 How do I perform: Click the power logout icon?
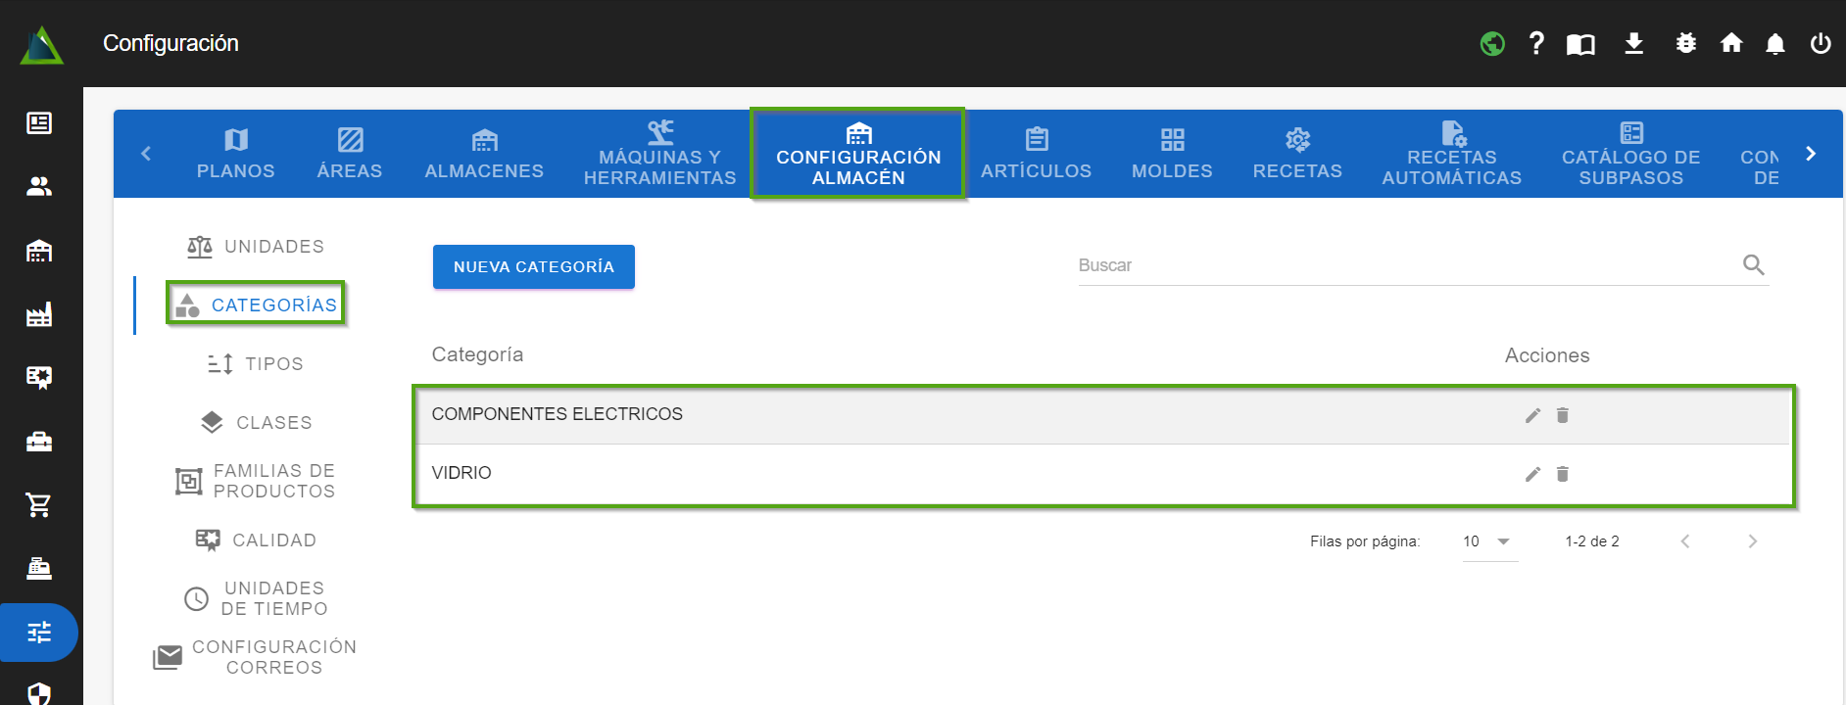(1821, 44)
